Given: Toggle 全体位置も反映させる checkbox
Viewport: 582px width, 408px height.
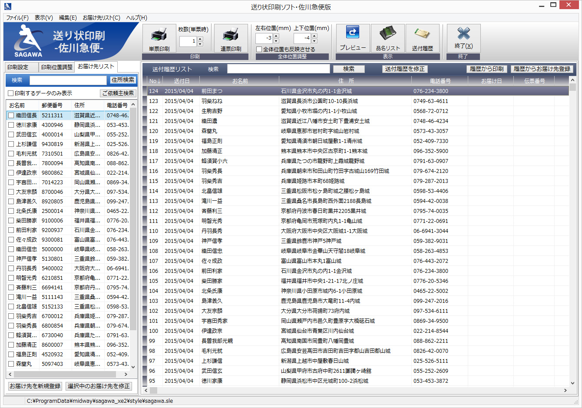Looking at the screenshot, I should coord(259,50).
